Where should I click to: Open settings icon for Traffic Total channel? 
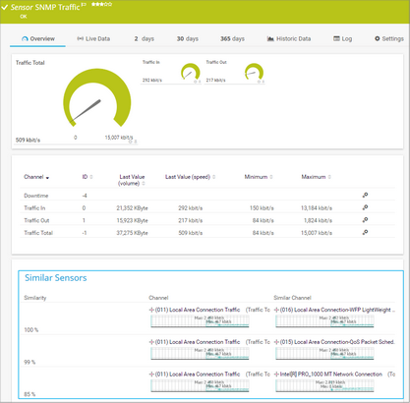click(x=365, y=233)
